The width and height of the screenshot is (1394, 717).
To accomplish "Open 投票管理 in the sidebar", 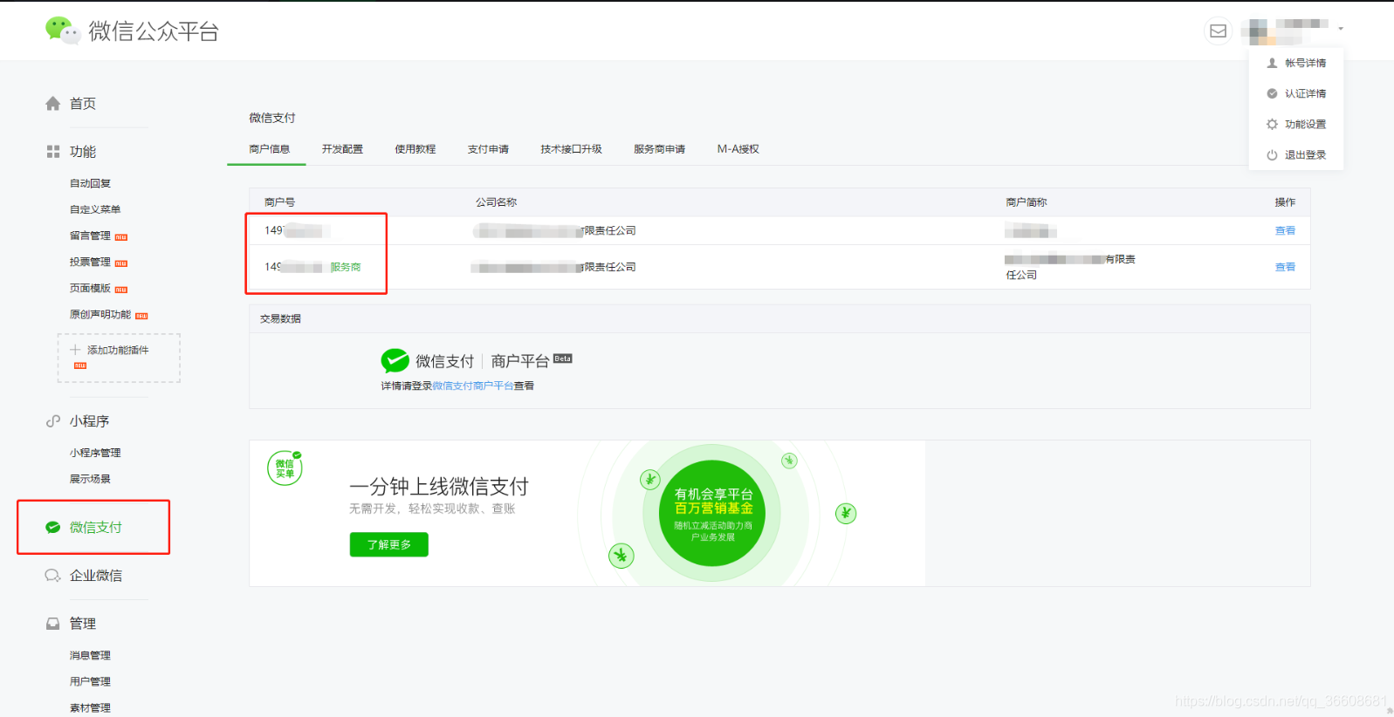I will pos(90,262).
